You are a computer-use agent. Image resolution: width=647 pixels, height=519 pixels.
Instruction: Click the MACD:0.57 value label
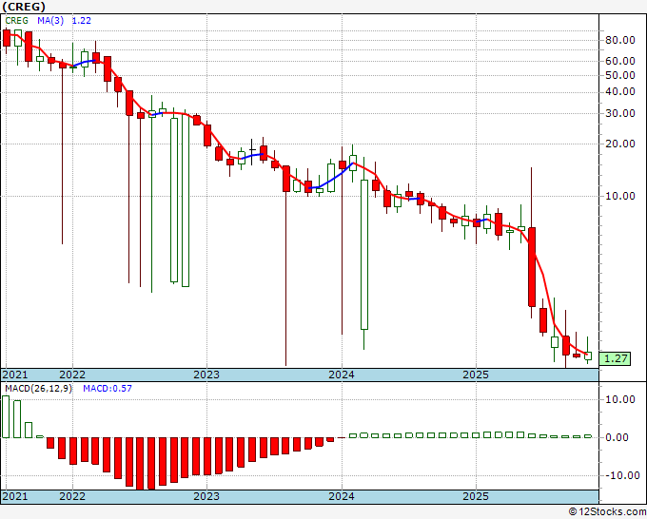point(108,389)
